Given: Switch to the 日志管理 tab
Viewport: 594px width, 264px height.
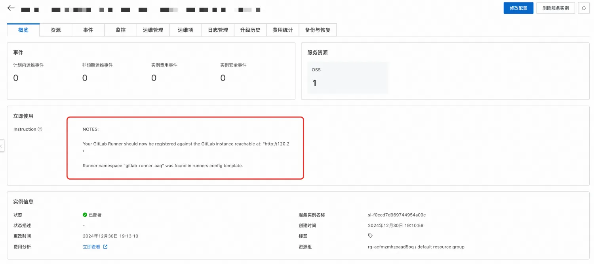Looking at the screenshot, I should pos(217,30).
